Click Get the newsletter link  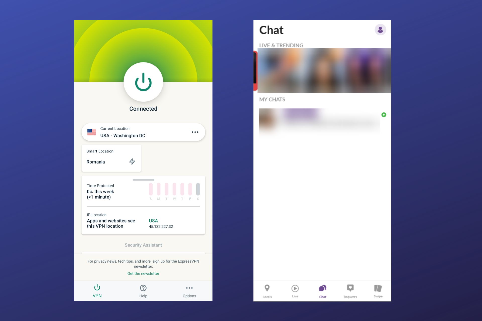click(x=143, y=274)
